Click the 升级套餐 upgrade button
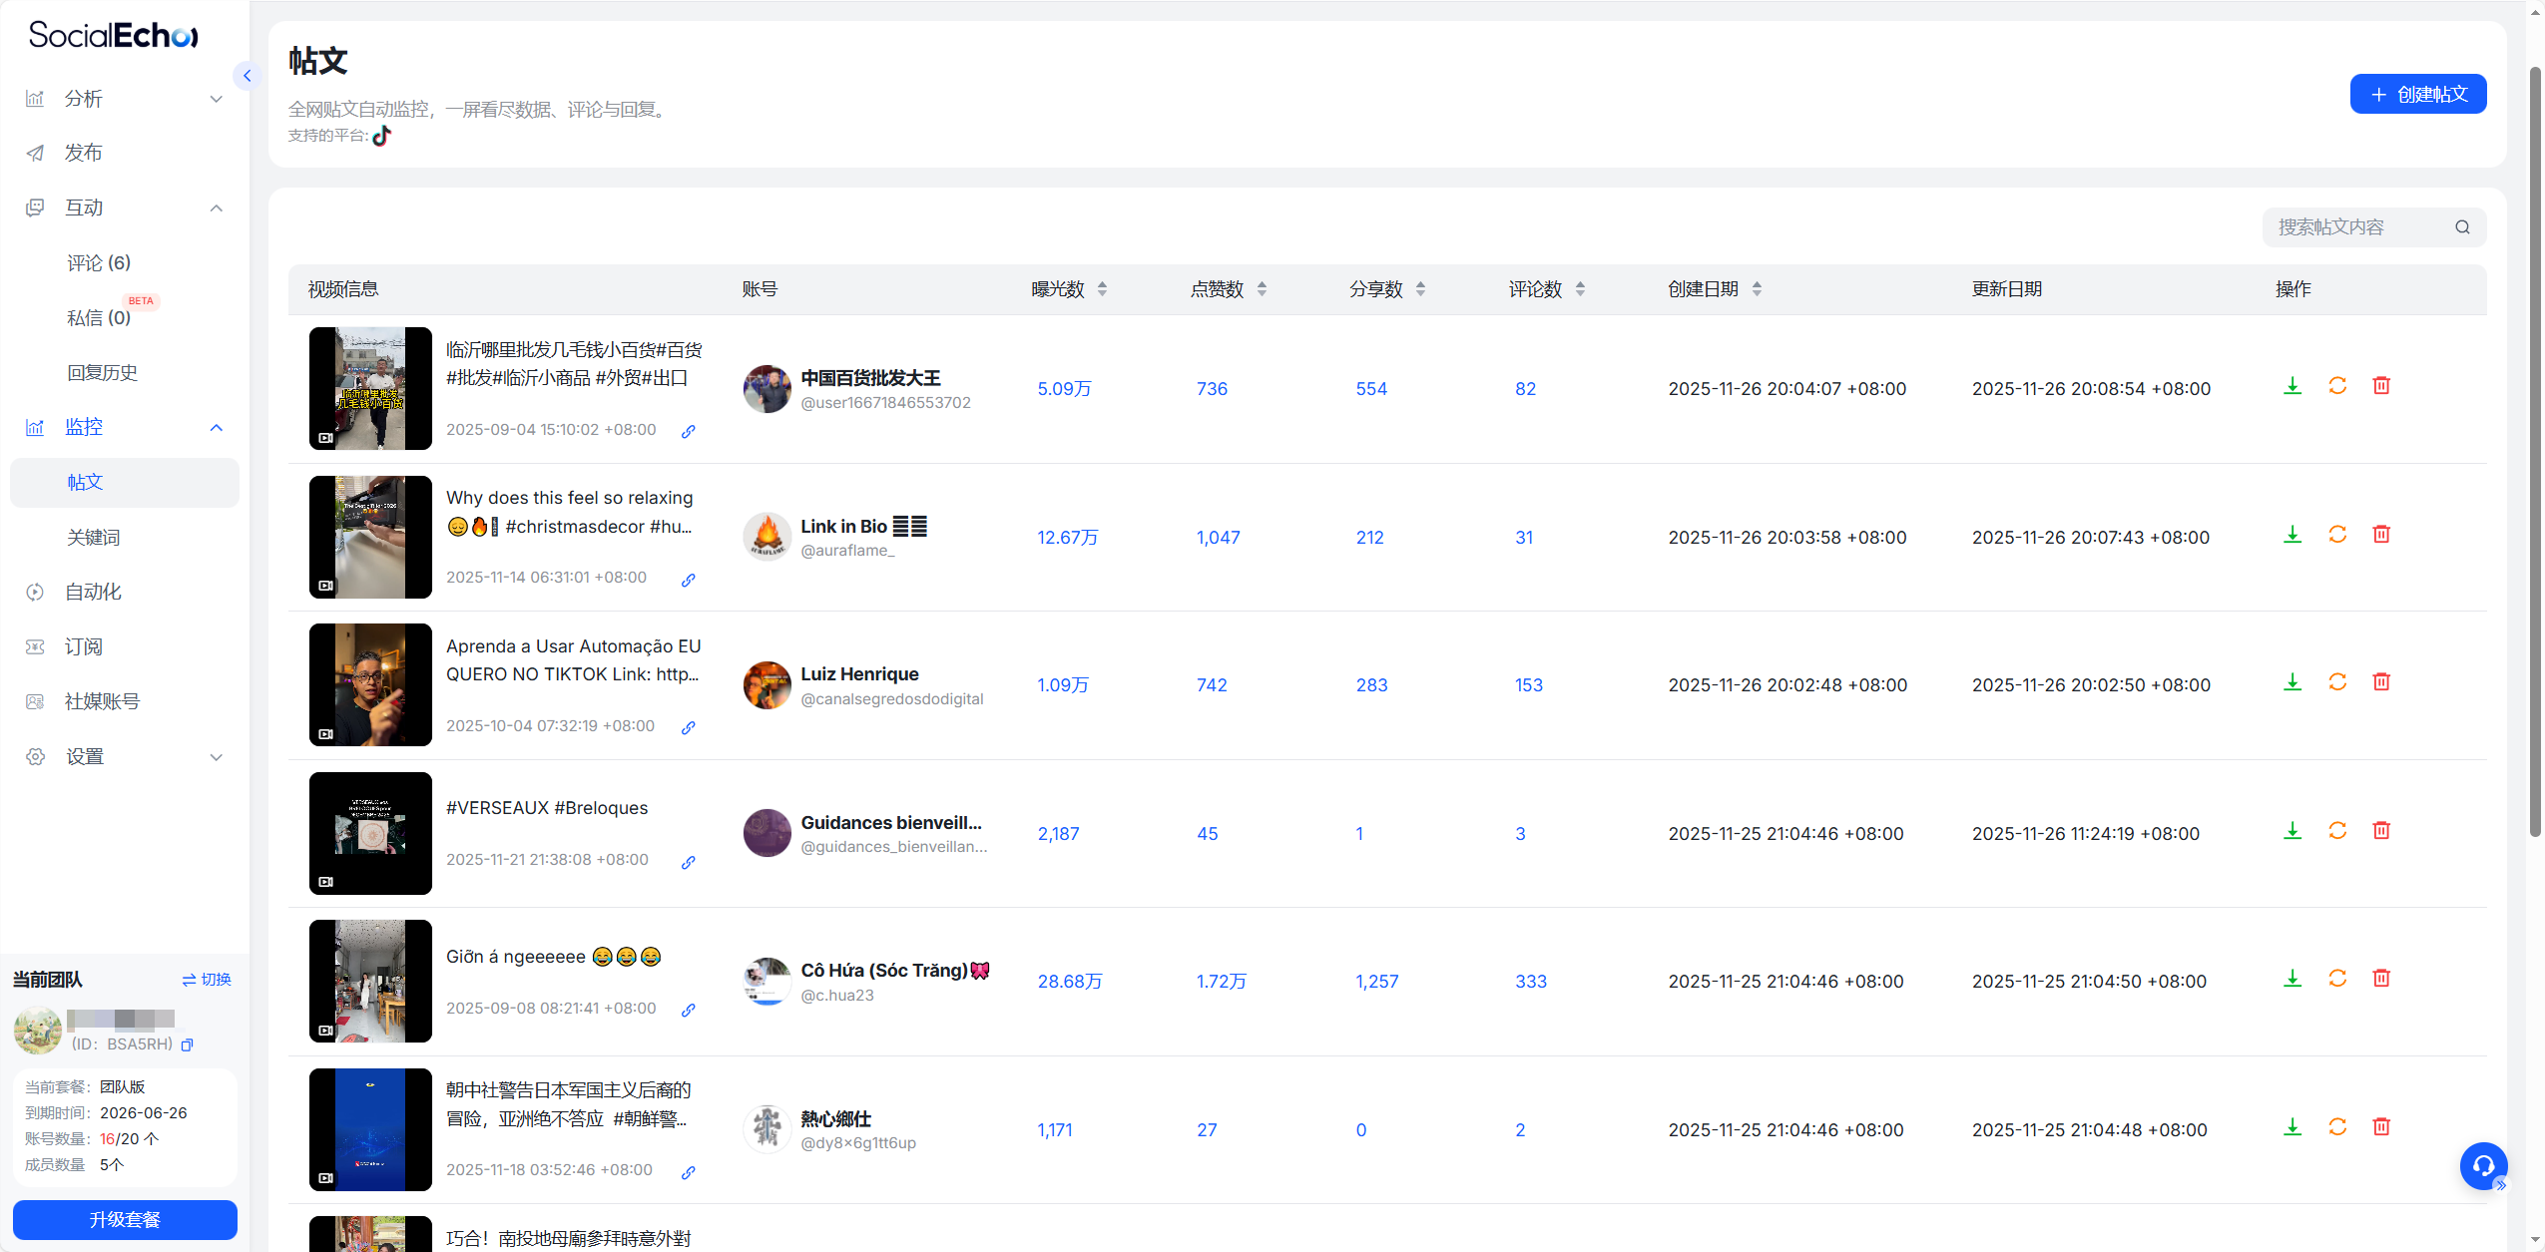2545x1252 pixels. coord(125,1219)
